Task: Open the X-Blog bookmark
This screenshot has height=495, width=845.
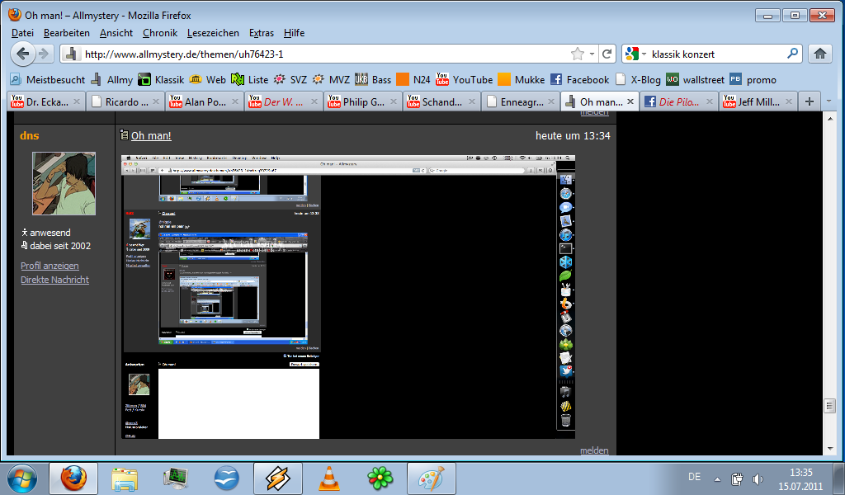Action: (x=638, y=80)
